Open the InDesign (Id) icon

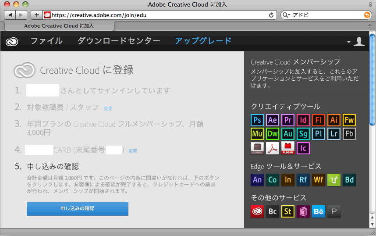[303, 120]
